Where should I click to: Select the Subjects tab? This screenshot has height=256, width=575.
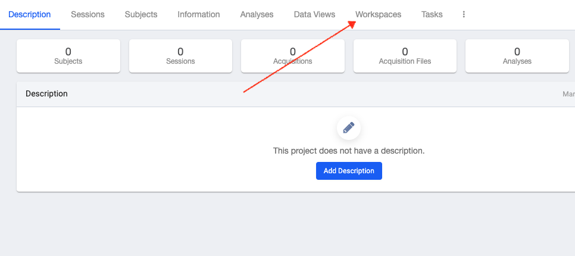pyautogui.click(x=141, y=14)
